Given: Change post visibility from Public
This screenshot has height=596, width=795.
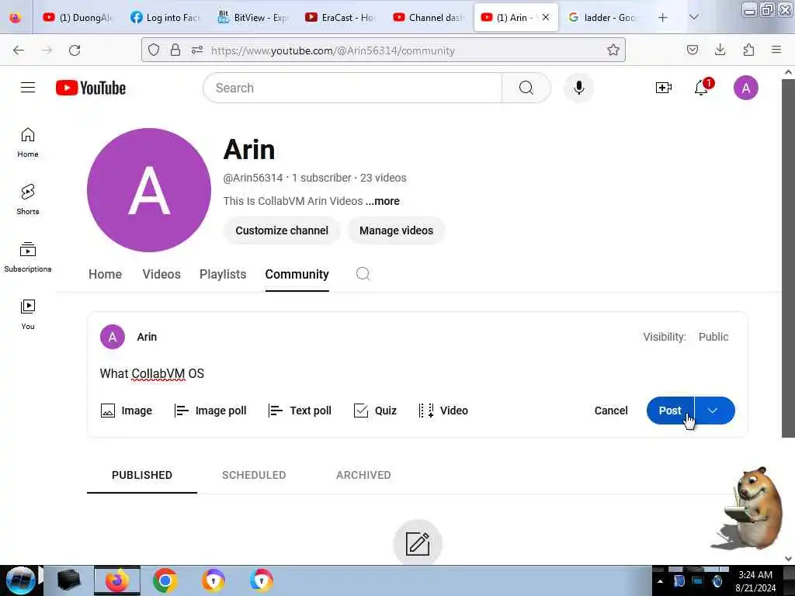Looking at the screenshot, I should pos(713,337).
